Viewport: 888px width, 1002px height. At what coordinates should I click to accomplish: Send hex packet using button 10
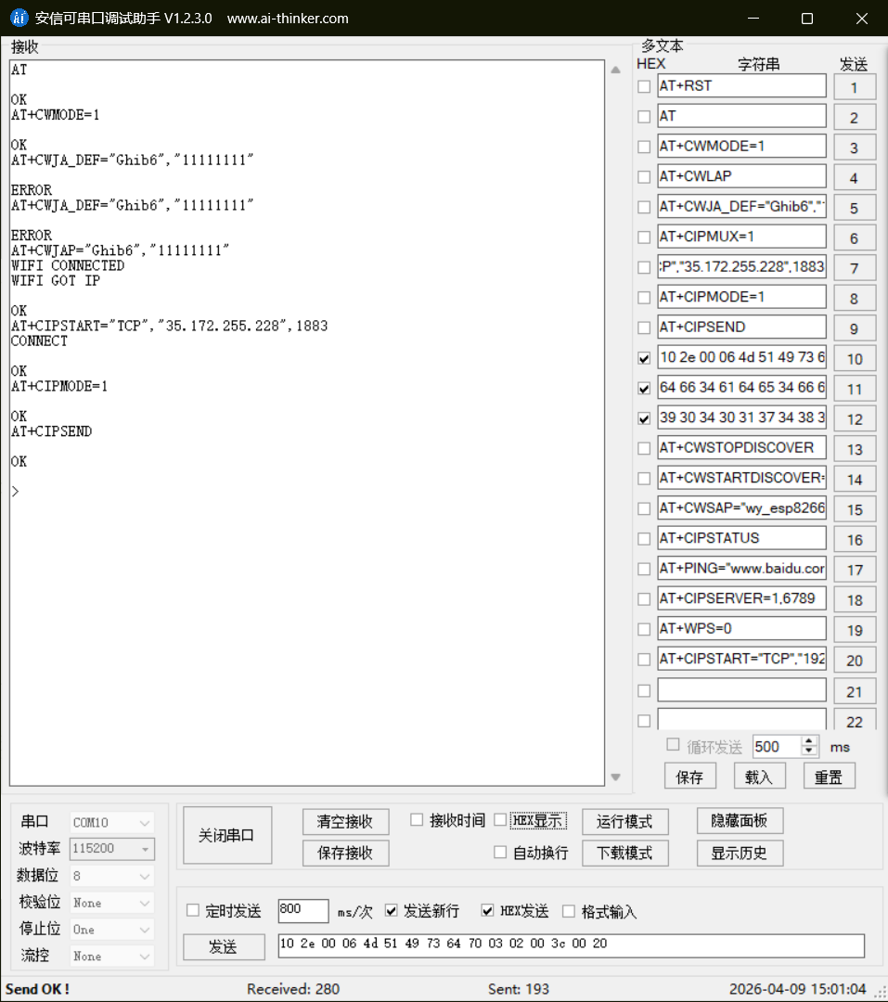pyautogui.click(x=855, y=358)
